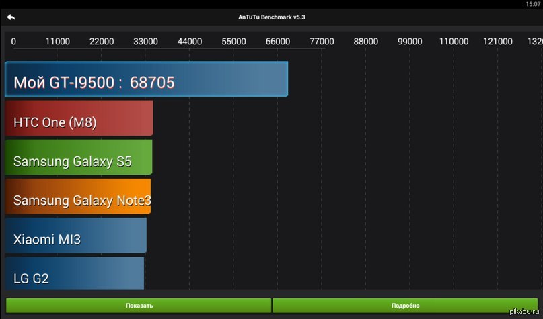This screenshot has width=543, height=319.
Task: Click the 33000 axis label
Action: pos(145,42)
